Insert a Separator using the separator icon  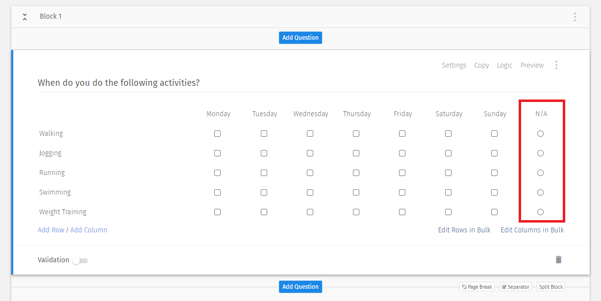point(515,286)
